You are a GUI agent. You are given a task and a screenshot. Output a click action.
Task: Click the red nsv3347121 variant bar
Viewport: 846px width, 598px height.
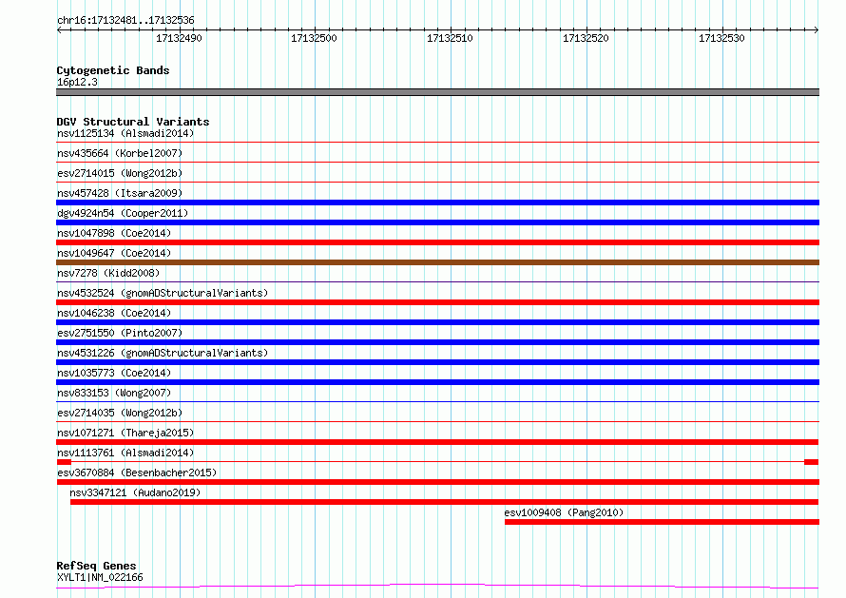coord(444,502)
